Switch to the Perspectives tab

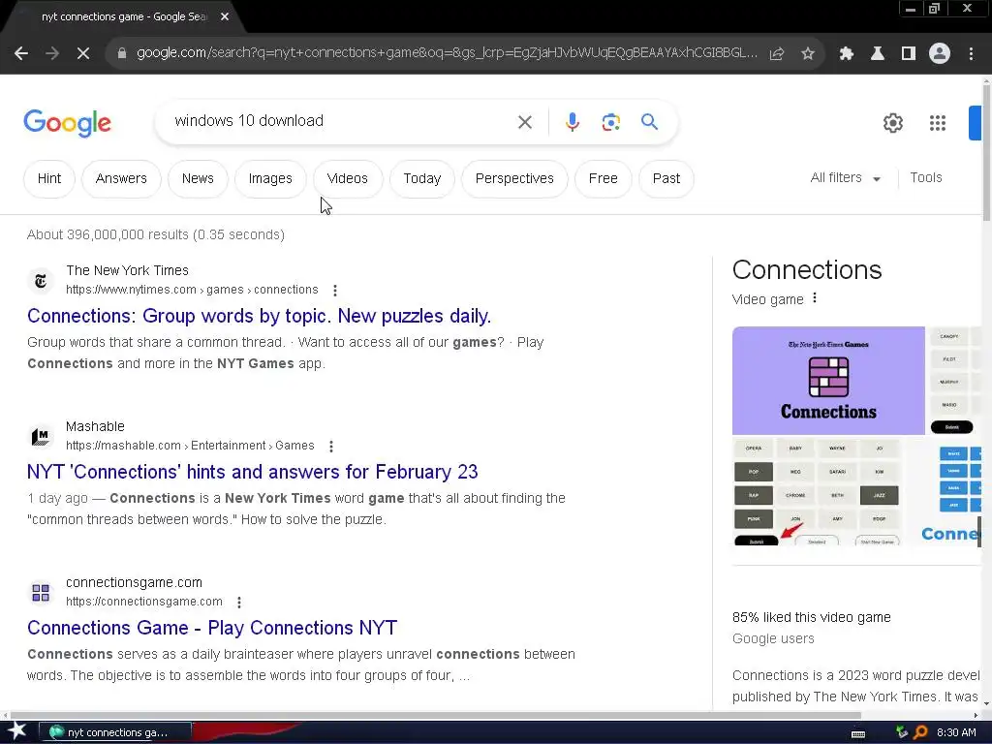click(x=514, y=179)
